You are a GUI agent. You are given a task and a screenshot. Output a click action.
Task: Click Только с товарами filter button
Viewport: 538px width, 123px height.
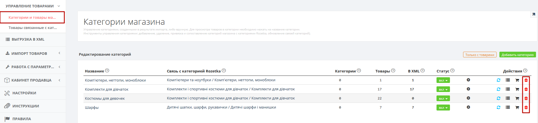tap(480, 55)
